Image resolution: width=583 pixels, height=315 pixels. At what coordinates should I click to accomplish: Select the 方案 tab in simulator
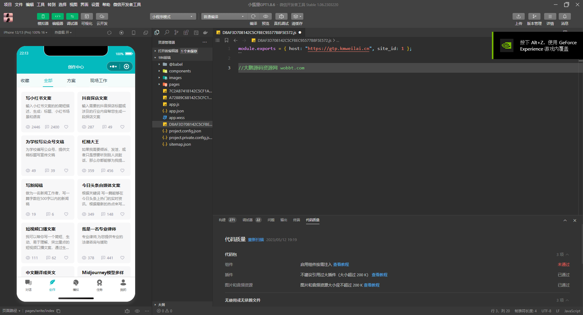pyautogui.click(x=71, y=81)
